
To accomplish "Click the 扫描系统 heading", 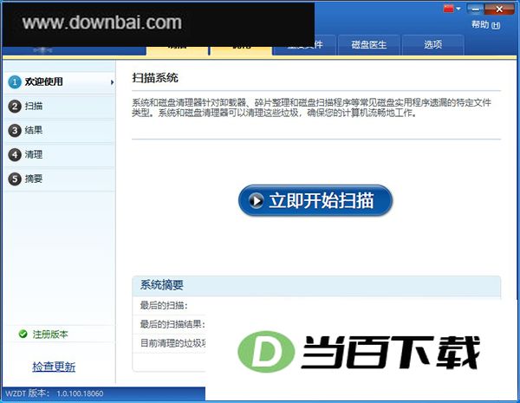I will point(155,78).
